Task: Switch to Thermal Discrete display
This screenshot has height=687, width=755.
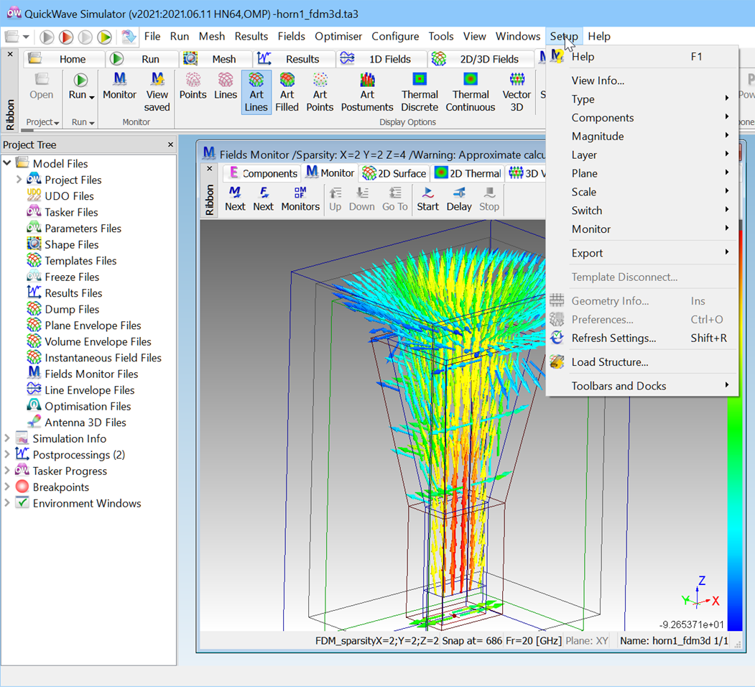Action: tap(420, 92)
